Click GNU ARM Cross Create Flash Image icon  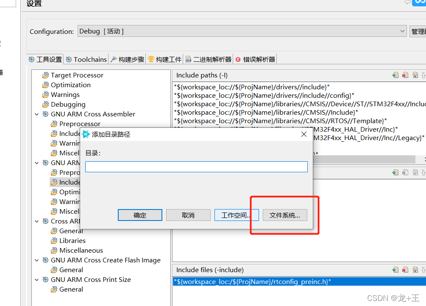46,260
